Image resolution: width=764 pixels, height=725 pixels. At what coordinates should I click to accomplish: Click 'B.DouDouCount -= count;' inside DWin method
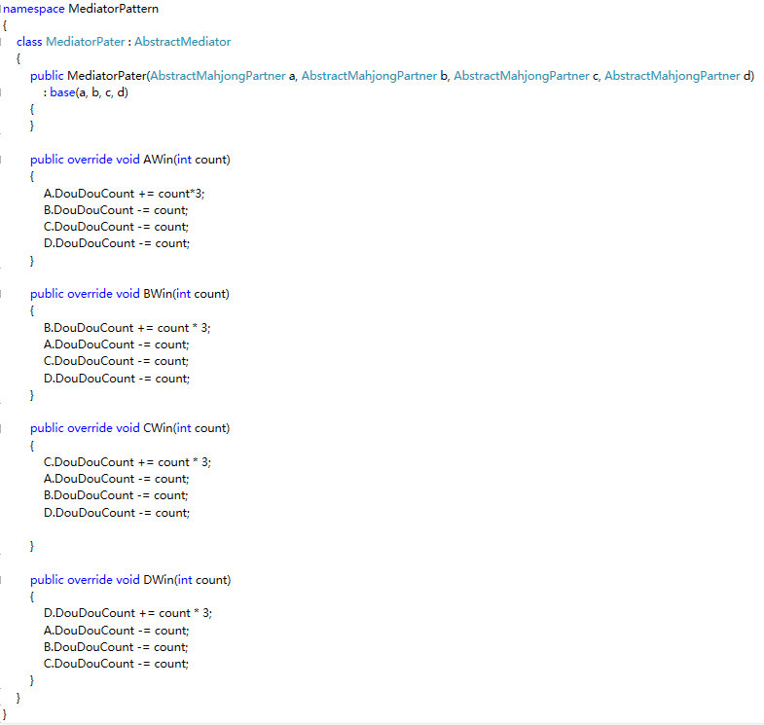pyautogui.click(x=116, y=647)
